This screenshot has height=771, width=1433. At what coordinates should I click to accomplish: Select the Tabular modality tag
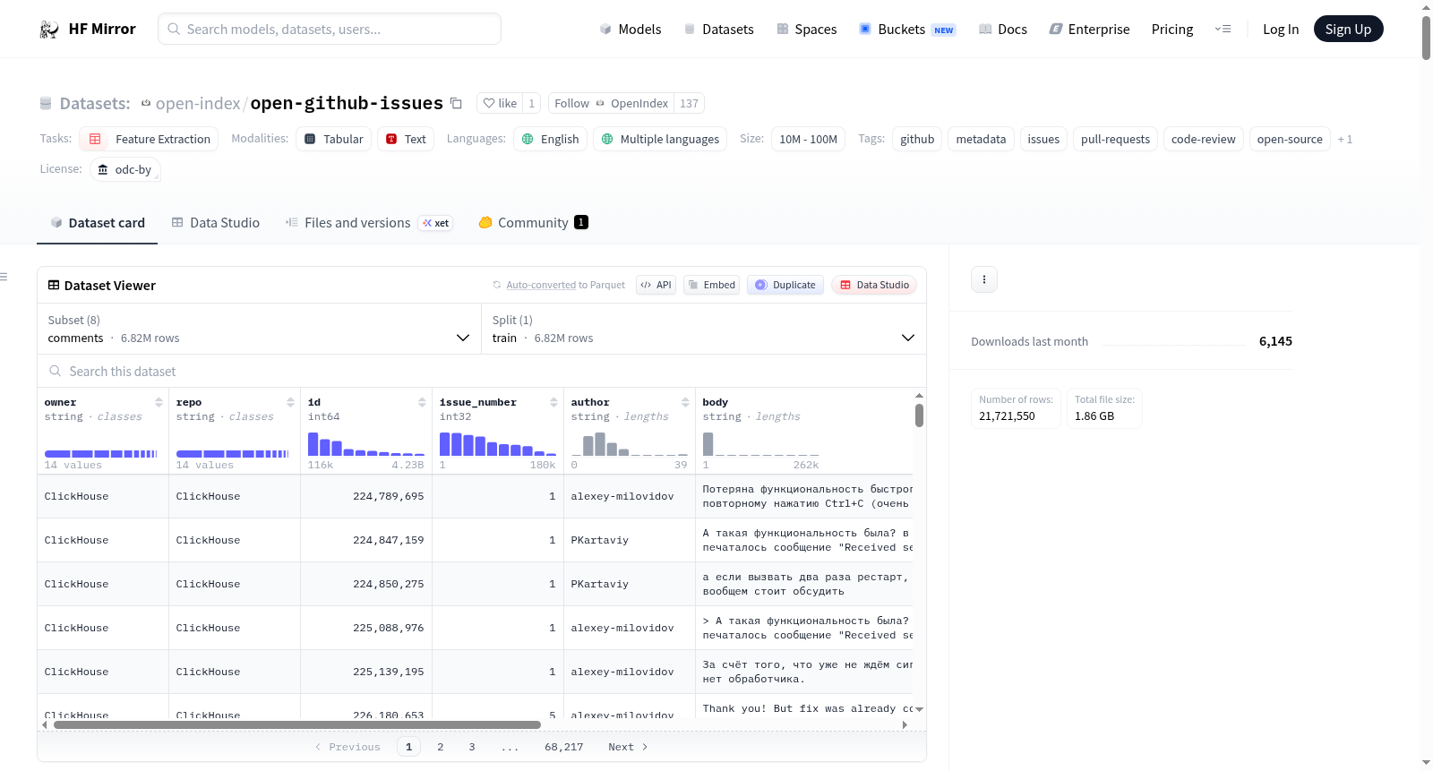tap(333, 139)
